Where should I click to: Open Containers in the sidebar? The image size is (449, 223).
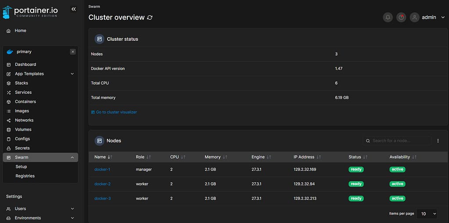[x=25, y=102]
